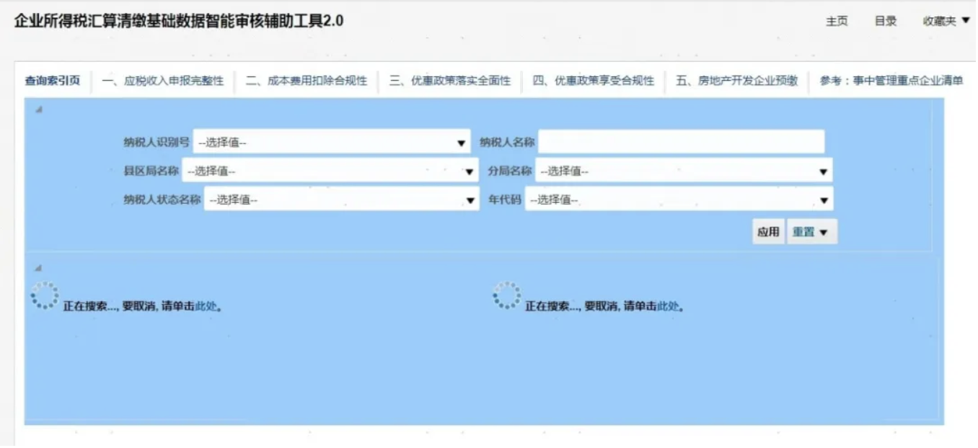Expand the 纳税人识别号 dropdown

click(x=332, y=143)
